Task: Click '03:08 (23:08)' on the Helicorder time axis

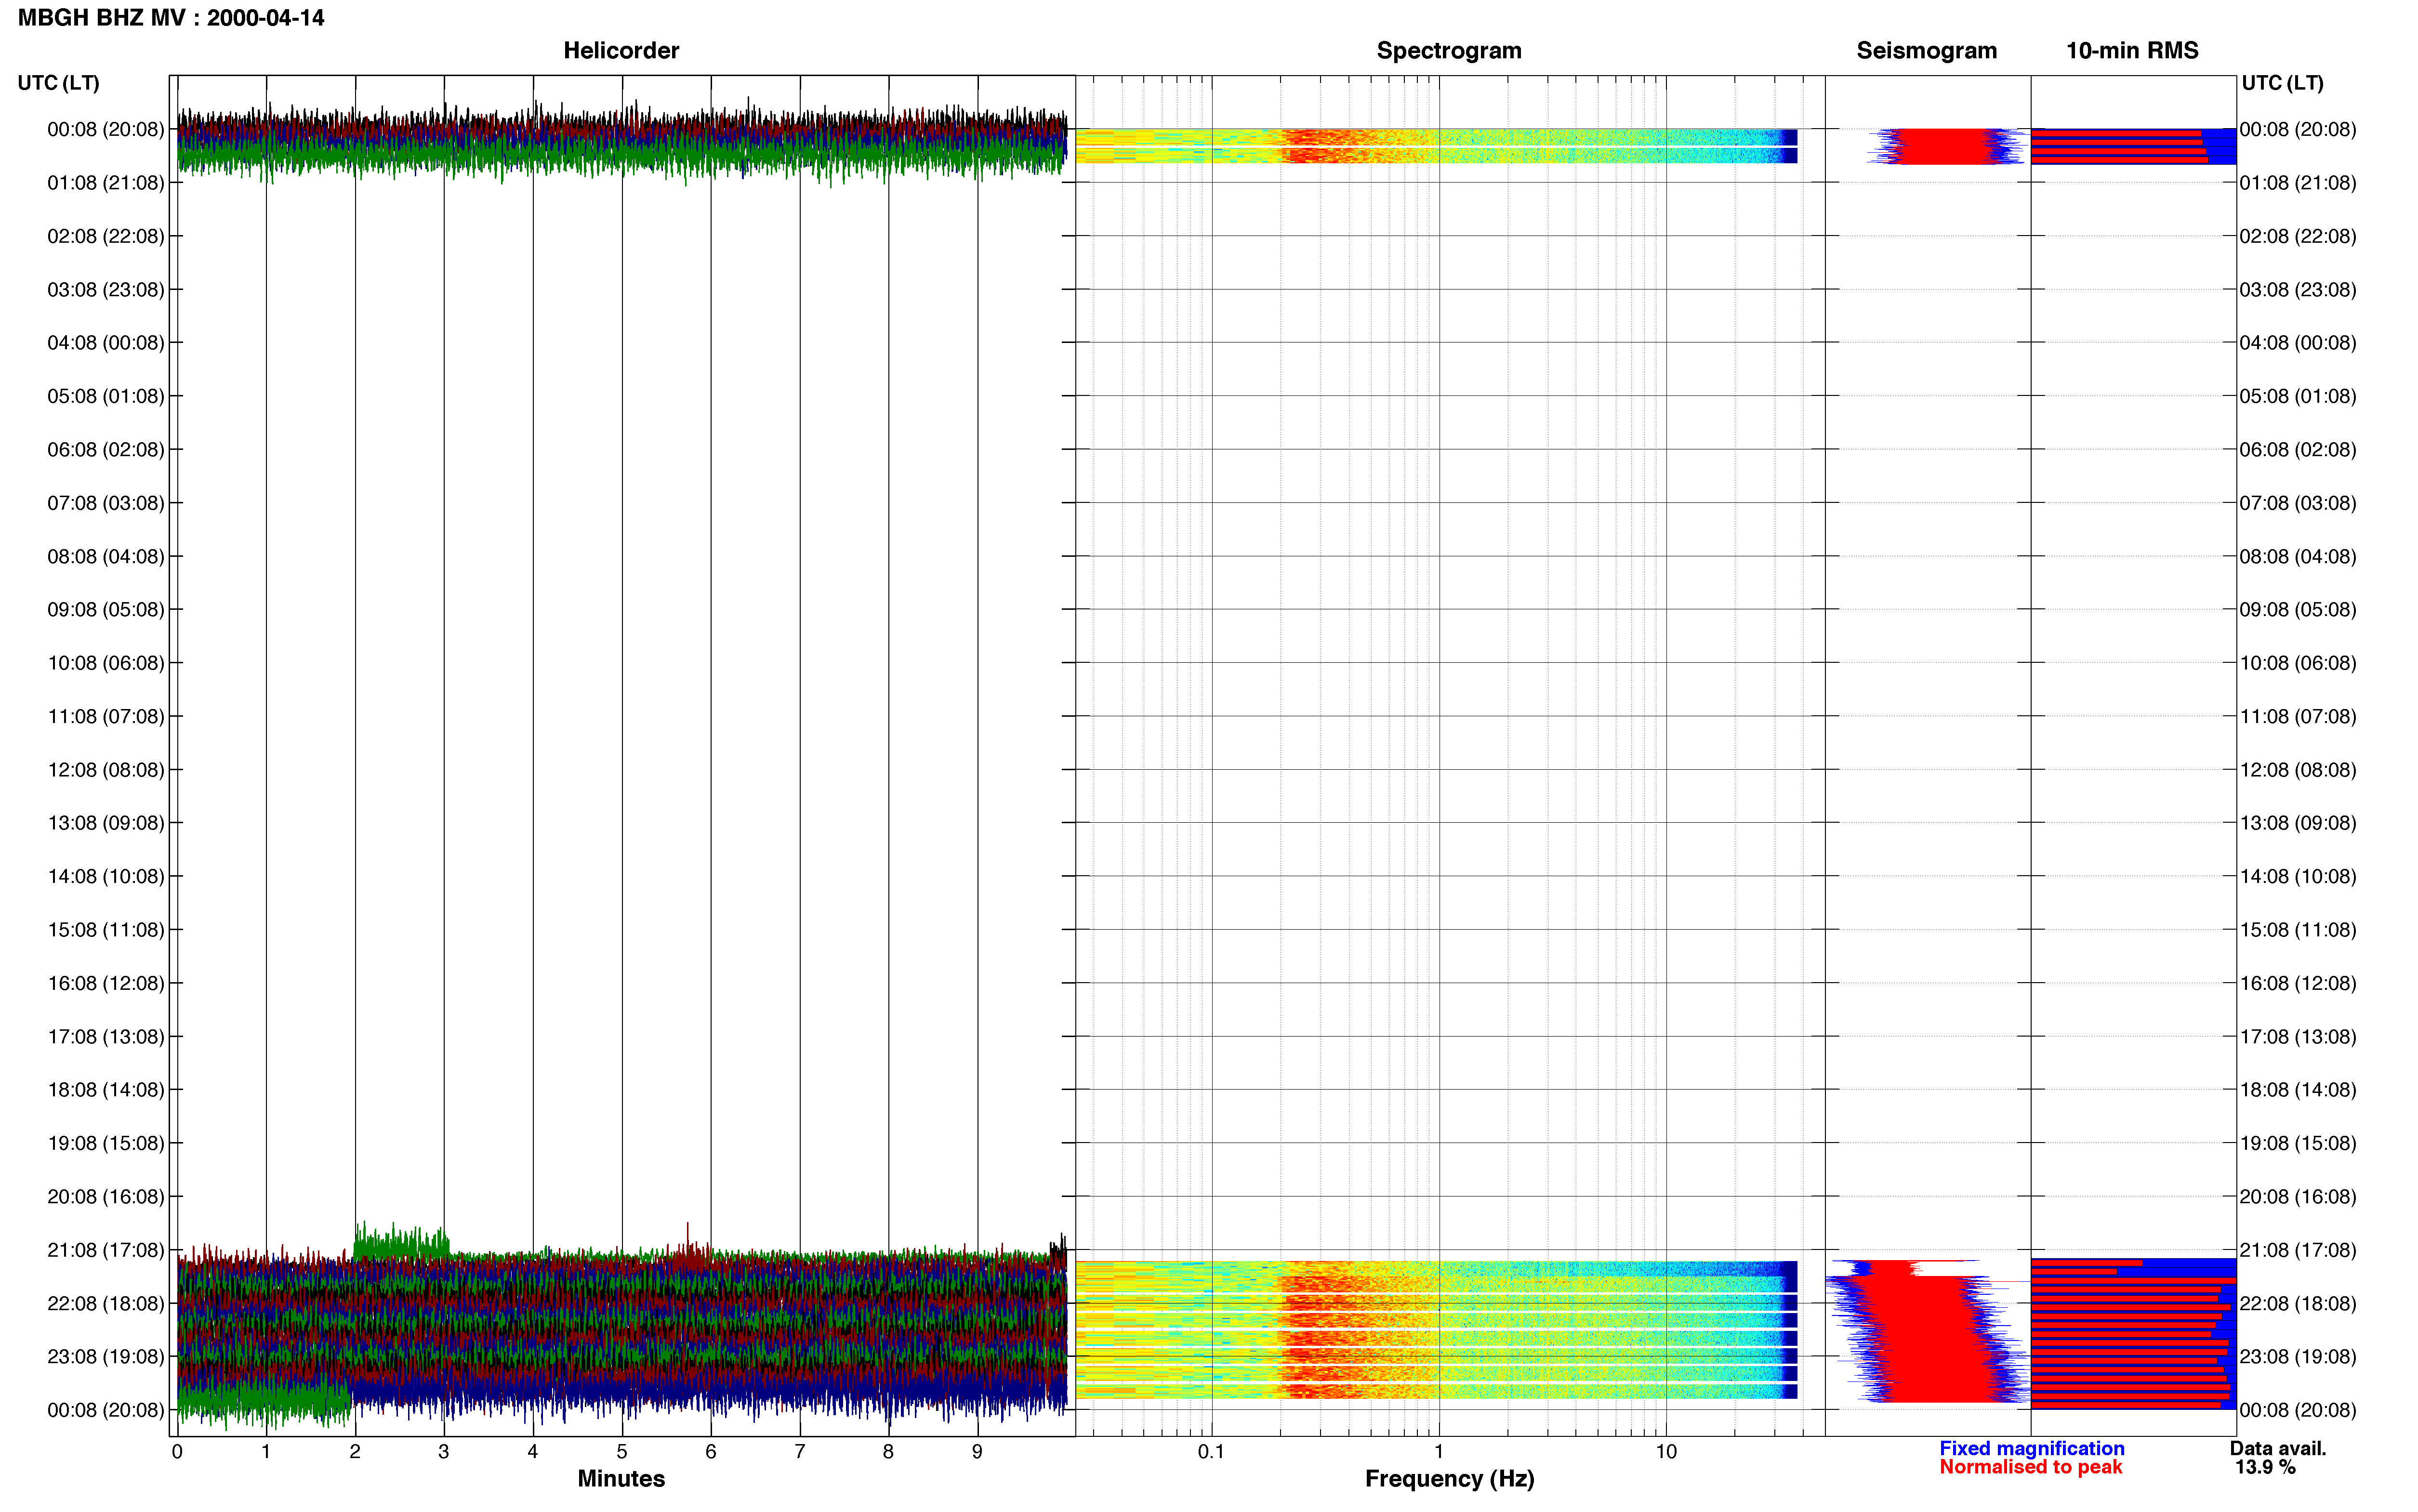Action: pos(106,290)
